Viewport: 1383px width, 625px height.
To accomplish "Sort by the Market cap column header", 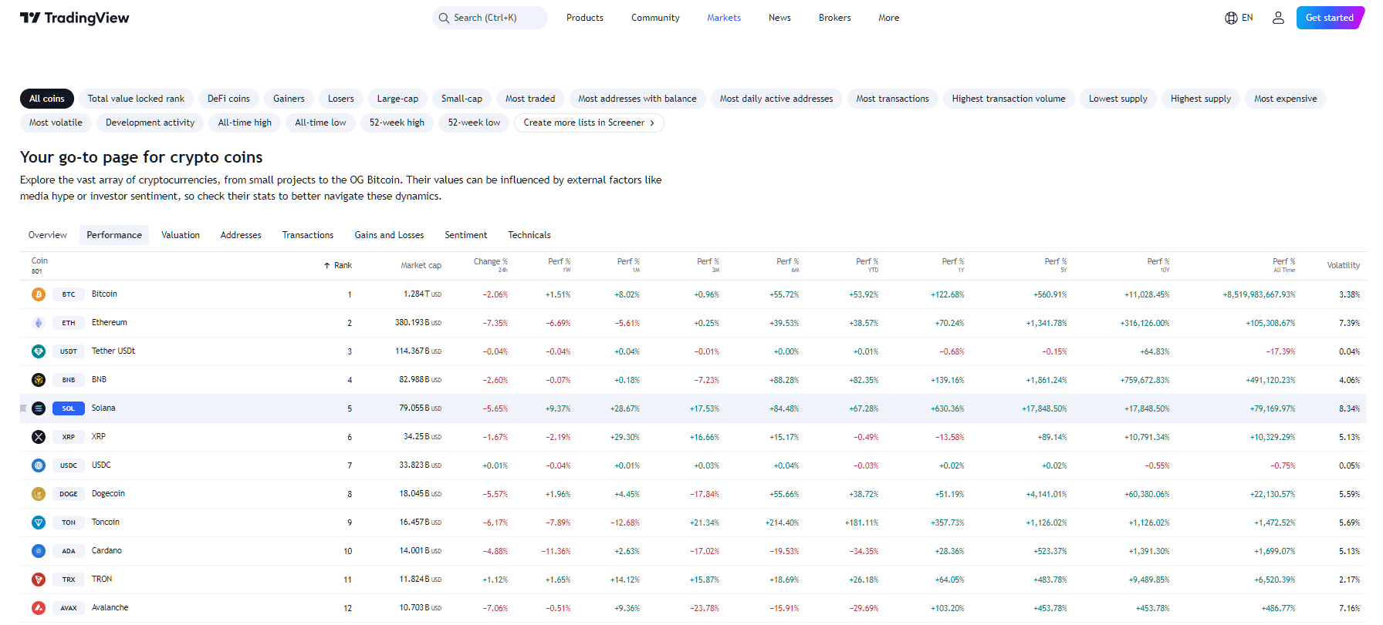I will coord(421,266).
